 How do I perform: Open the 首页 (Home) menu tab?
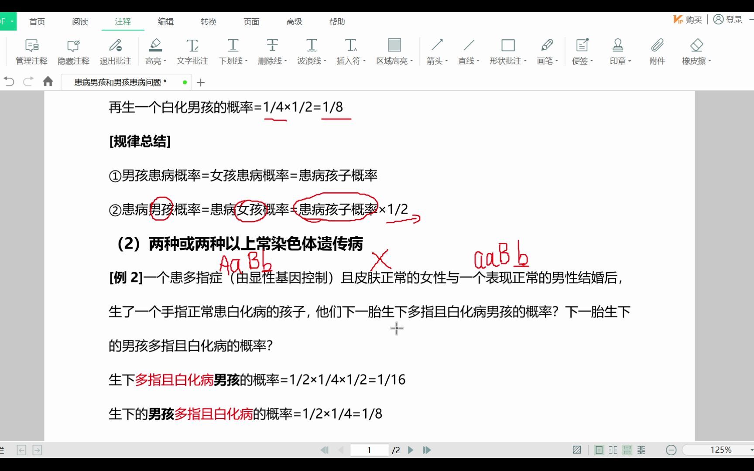tap(37, 21)
